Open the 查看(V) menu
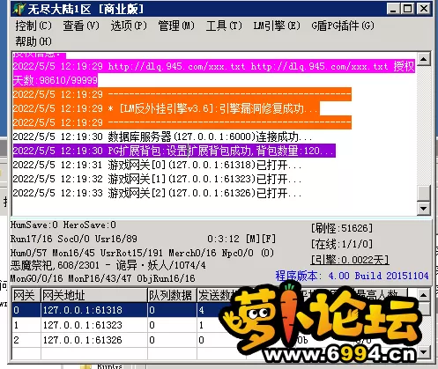Viewport: 438px width, 369px height. pyautogui.click(x=81, y=26)
